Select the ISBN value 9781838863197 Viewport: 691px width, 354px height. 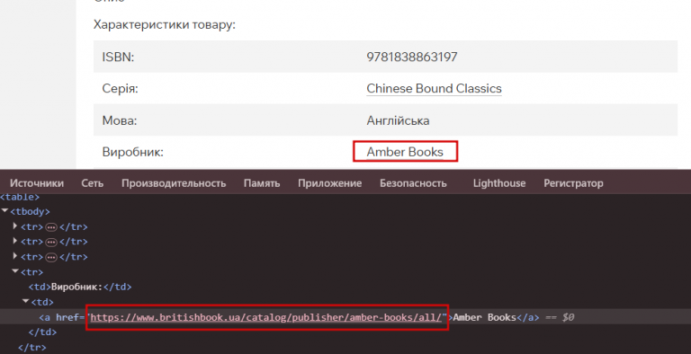click(412, 57)
